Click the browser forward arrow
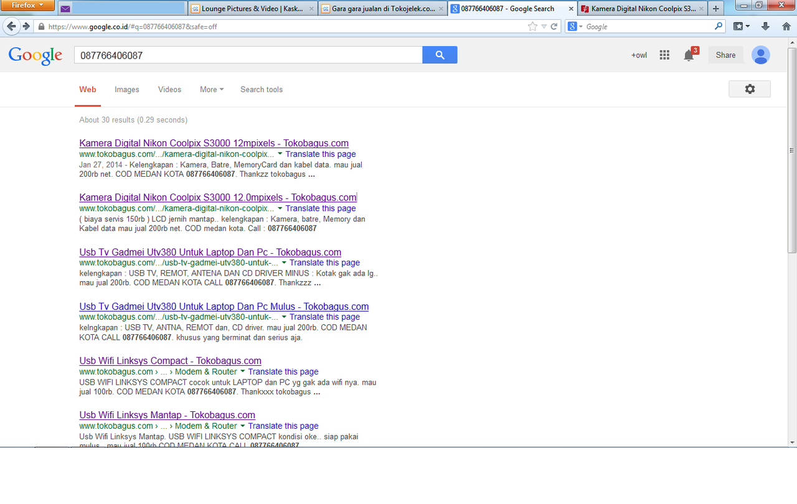 tap(26, 26)
